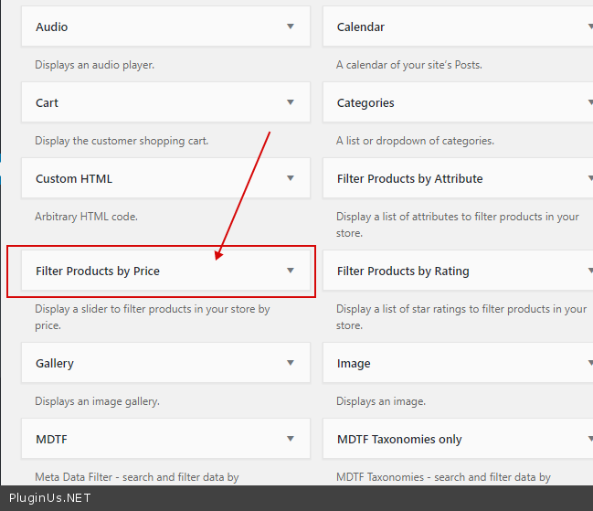The height and width of the screenshot is (511, 593).
Task: Choose the Gallery widget title
Action: [x=55, y=363]
